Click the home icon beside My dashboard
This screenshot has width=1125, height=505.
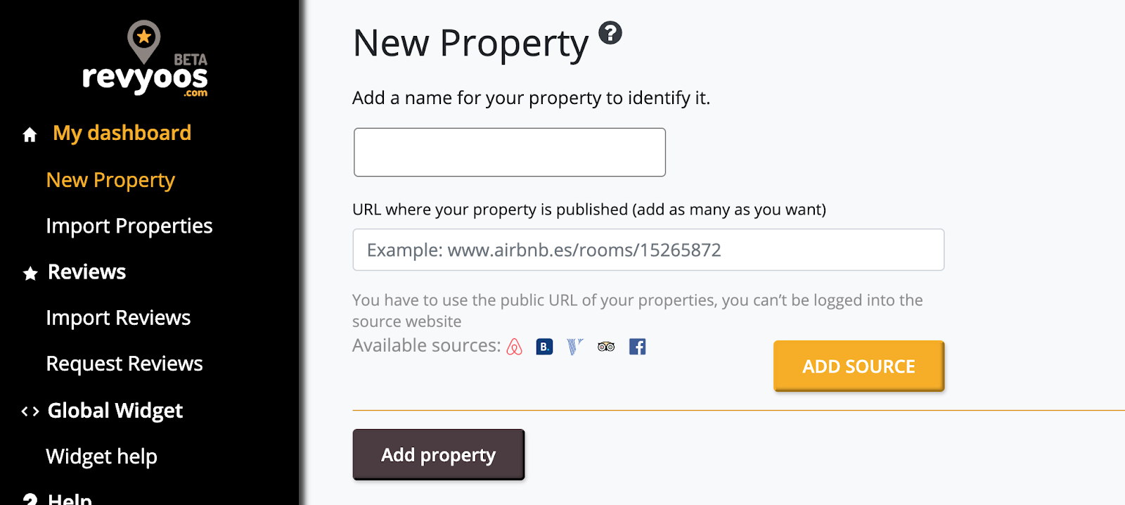[30, 134]
